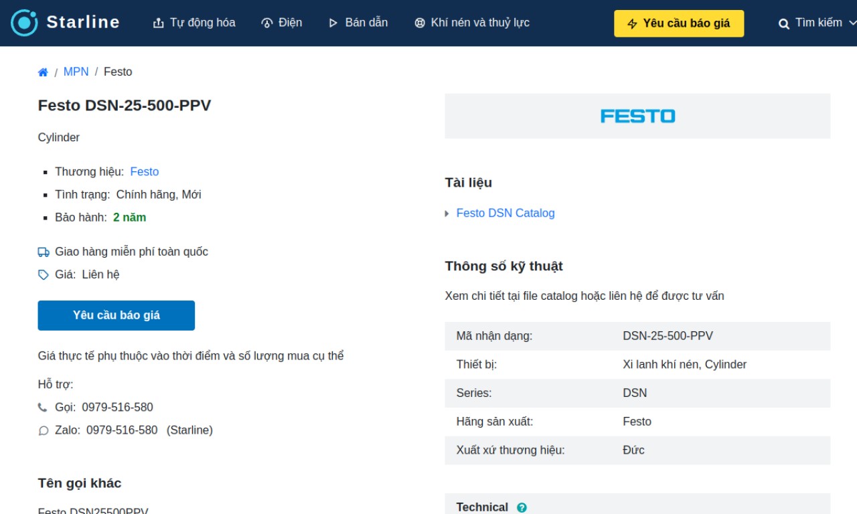This screenshot has width=857, height=514.
Task: Click the yellow Yêu cầu báo giá button
Action: tap(679, 23)
